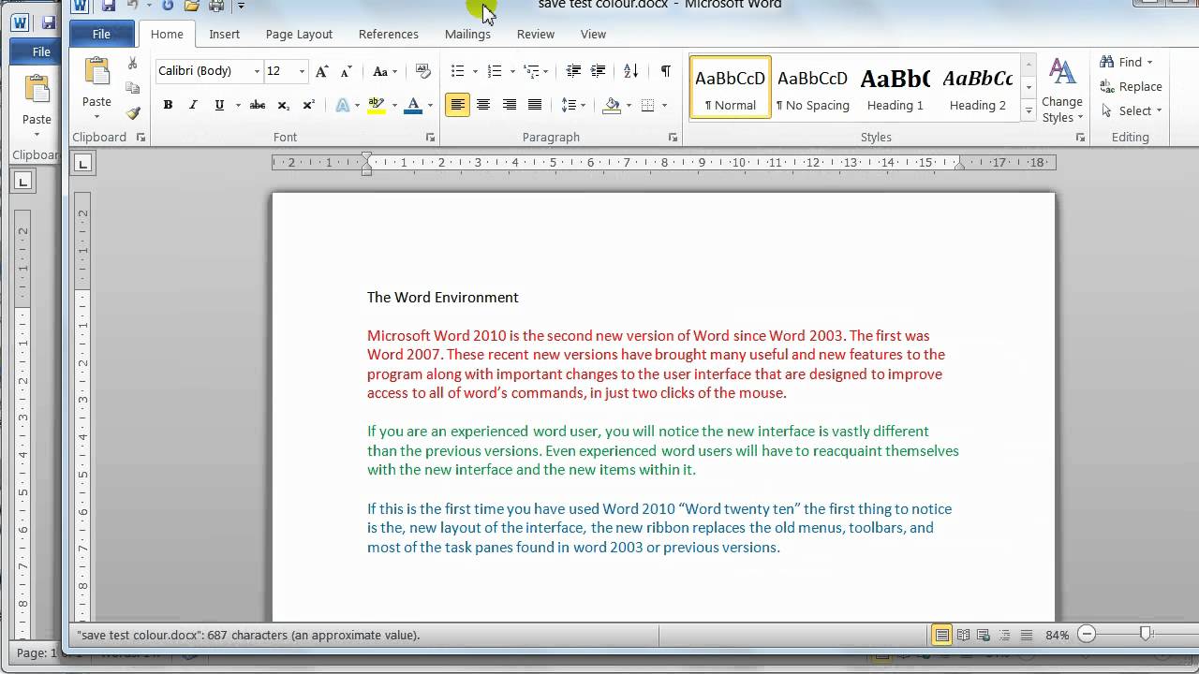The width and height of the screenshot is (1199, 674).
Task: Click the Find button
Action: point(1127,62)
